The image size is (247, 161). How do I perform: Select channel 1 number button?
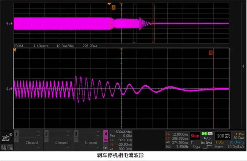point(16,134)
